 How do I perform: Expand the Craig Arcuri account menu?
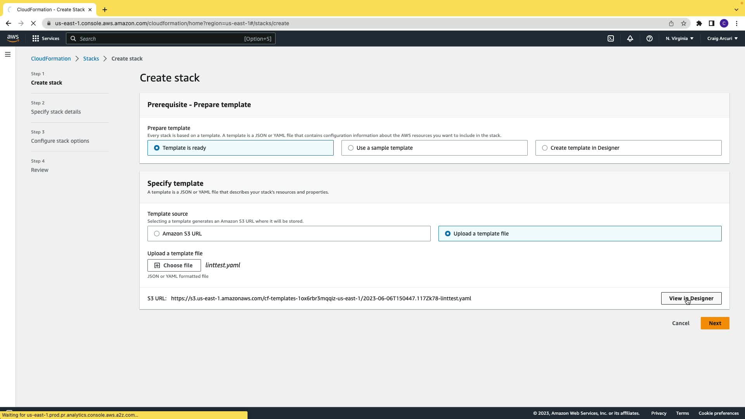pos(722,38)
